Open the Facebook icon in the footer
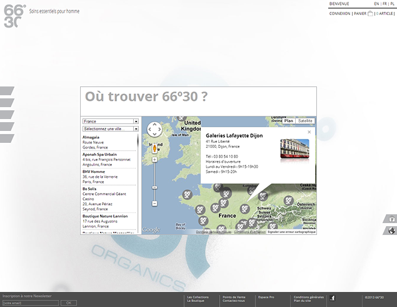397x307 pixels. point(333,298)
